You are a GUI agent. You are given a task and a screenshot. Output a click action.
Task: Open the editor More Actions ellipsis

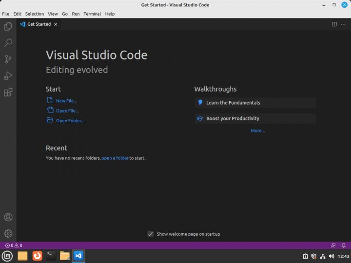click(343, 24)
